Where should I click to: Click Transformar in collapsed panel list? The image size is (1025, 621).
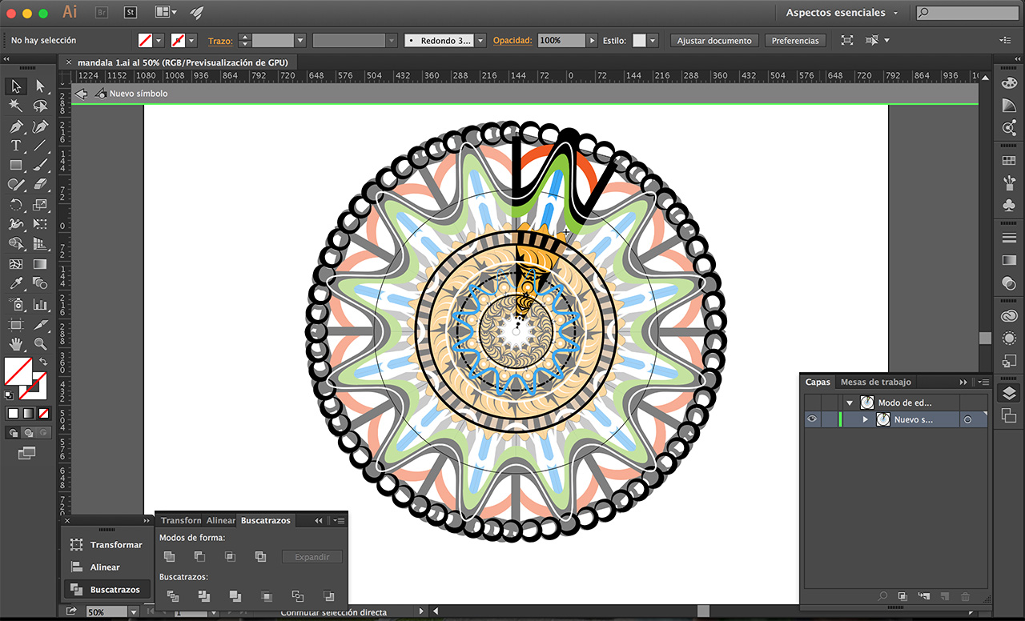[x=106, y=544]
